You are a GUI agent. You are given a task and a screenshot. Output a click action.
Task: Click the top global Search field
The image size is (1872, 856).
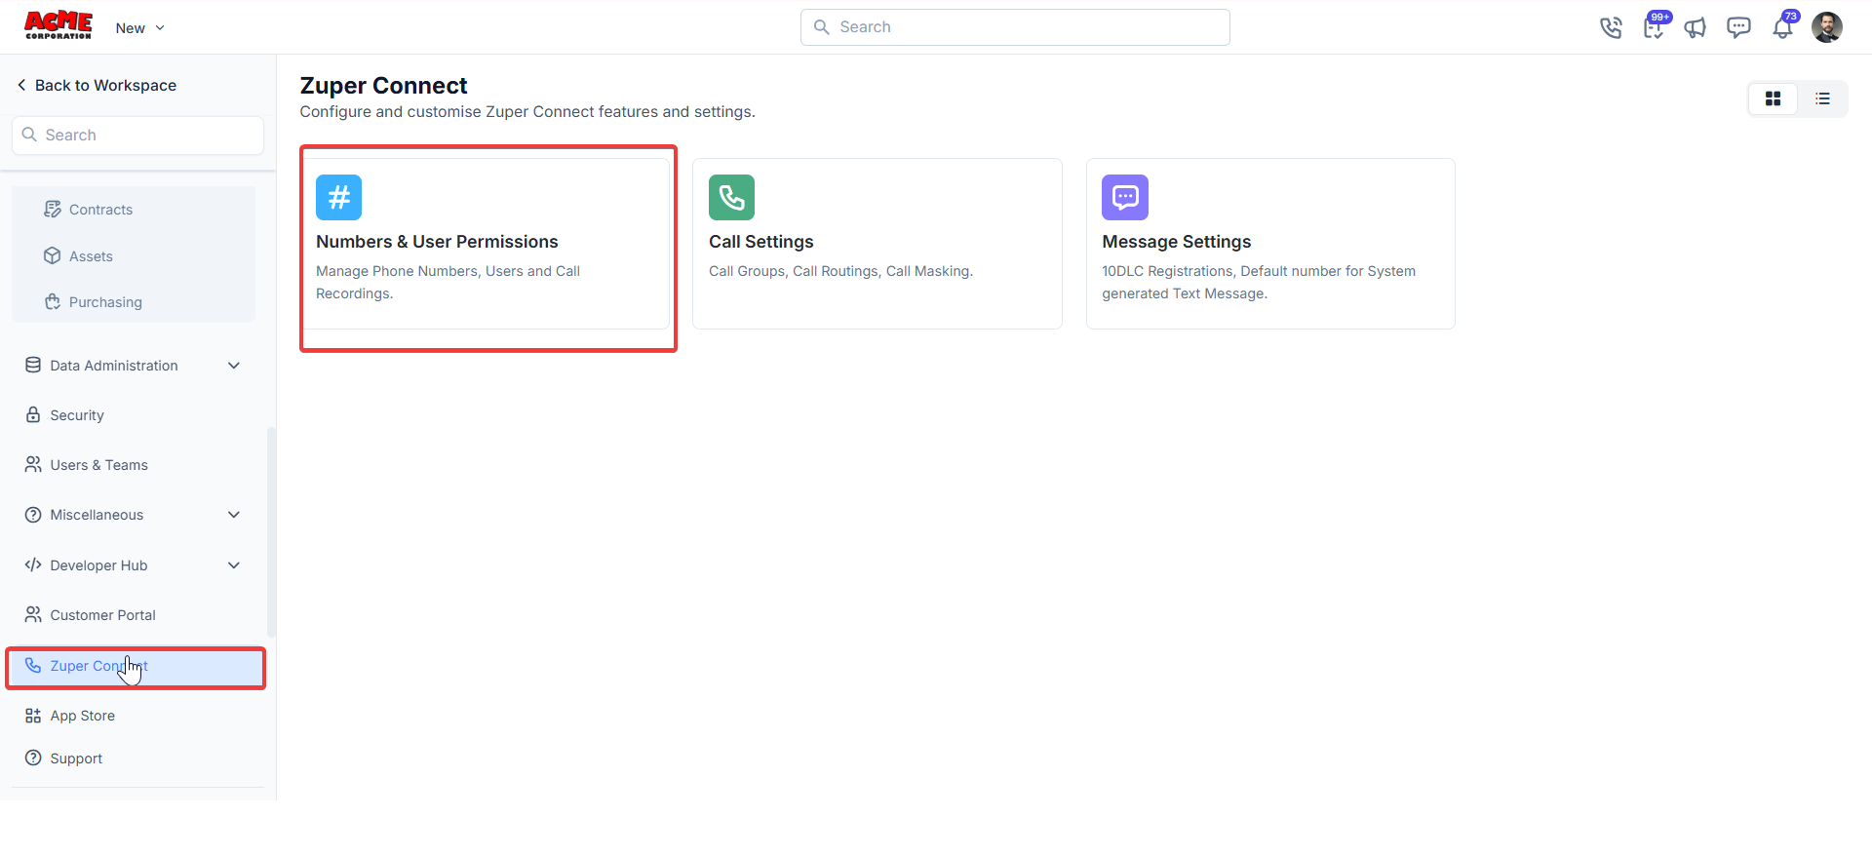coord(1015,27)
